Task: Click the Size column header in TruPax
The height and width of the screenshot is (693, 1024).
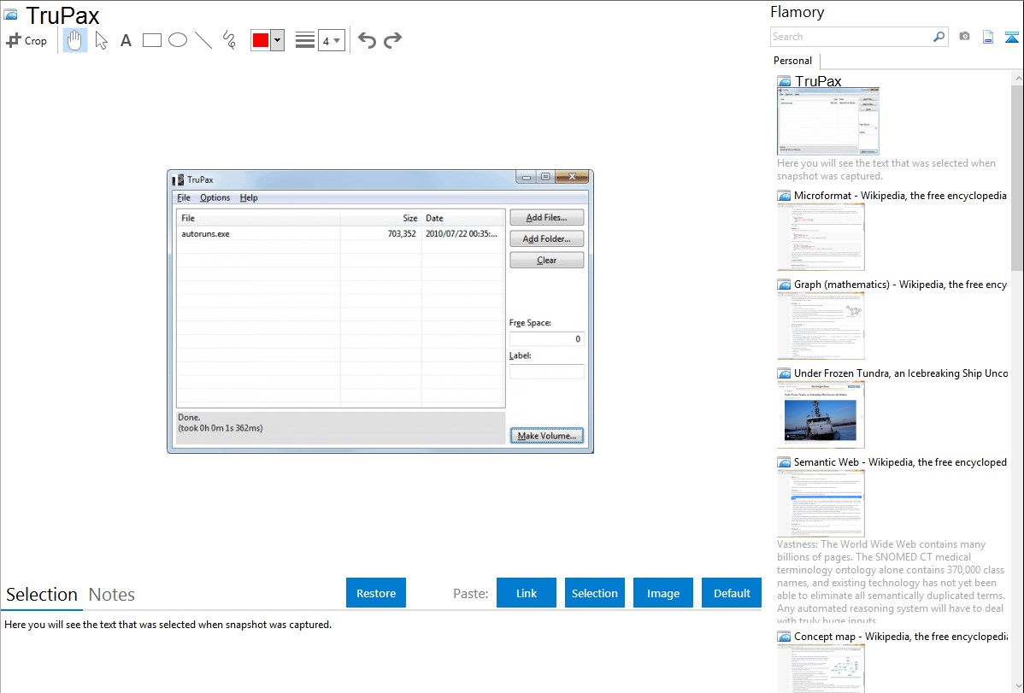Action: coord(380,218)
